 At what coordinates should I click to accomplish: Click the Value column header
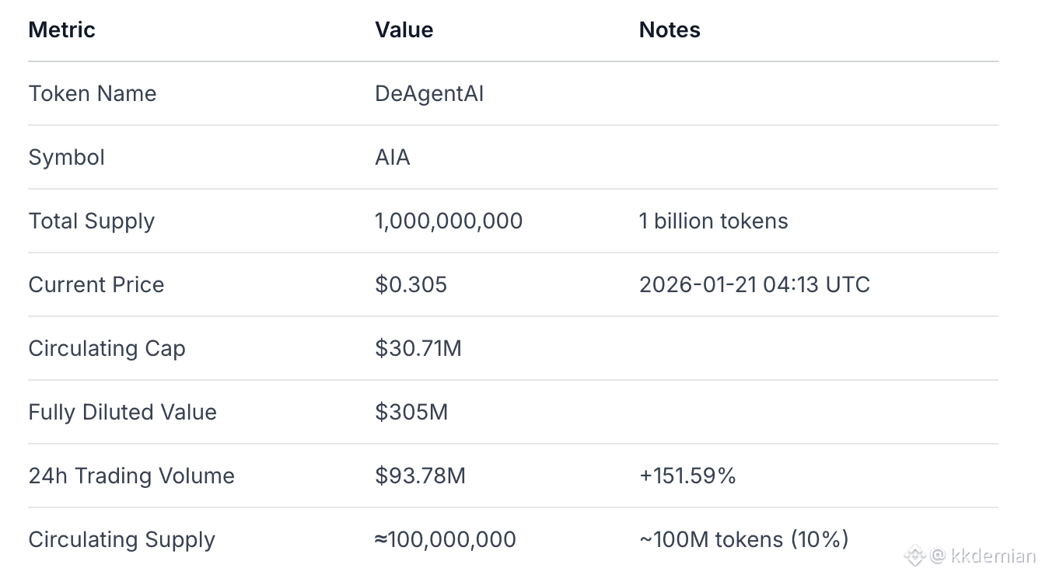(404, 30)
